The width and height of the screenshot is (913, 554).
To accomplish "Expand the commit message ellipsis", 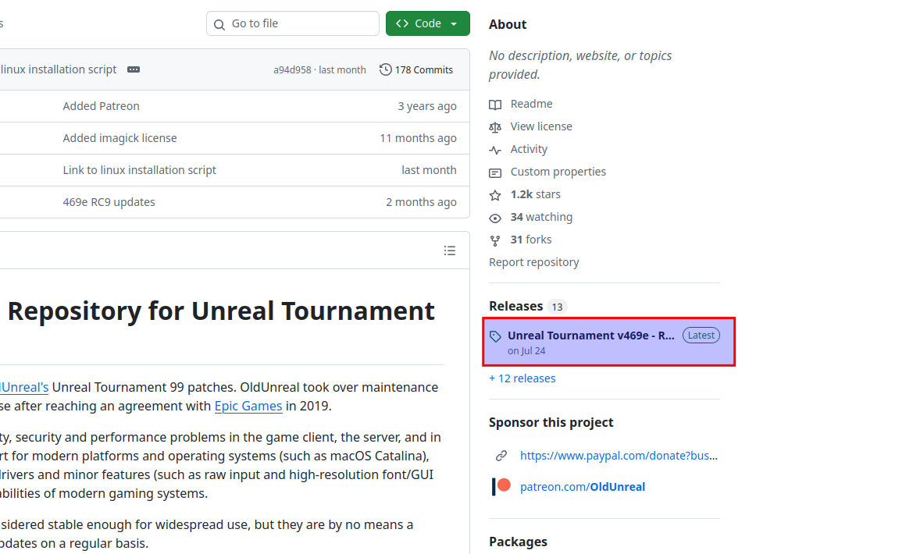I will (134, 69).
